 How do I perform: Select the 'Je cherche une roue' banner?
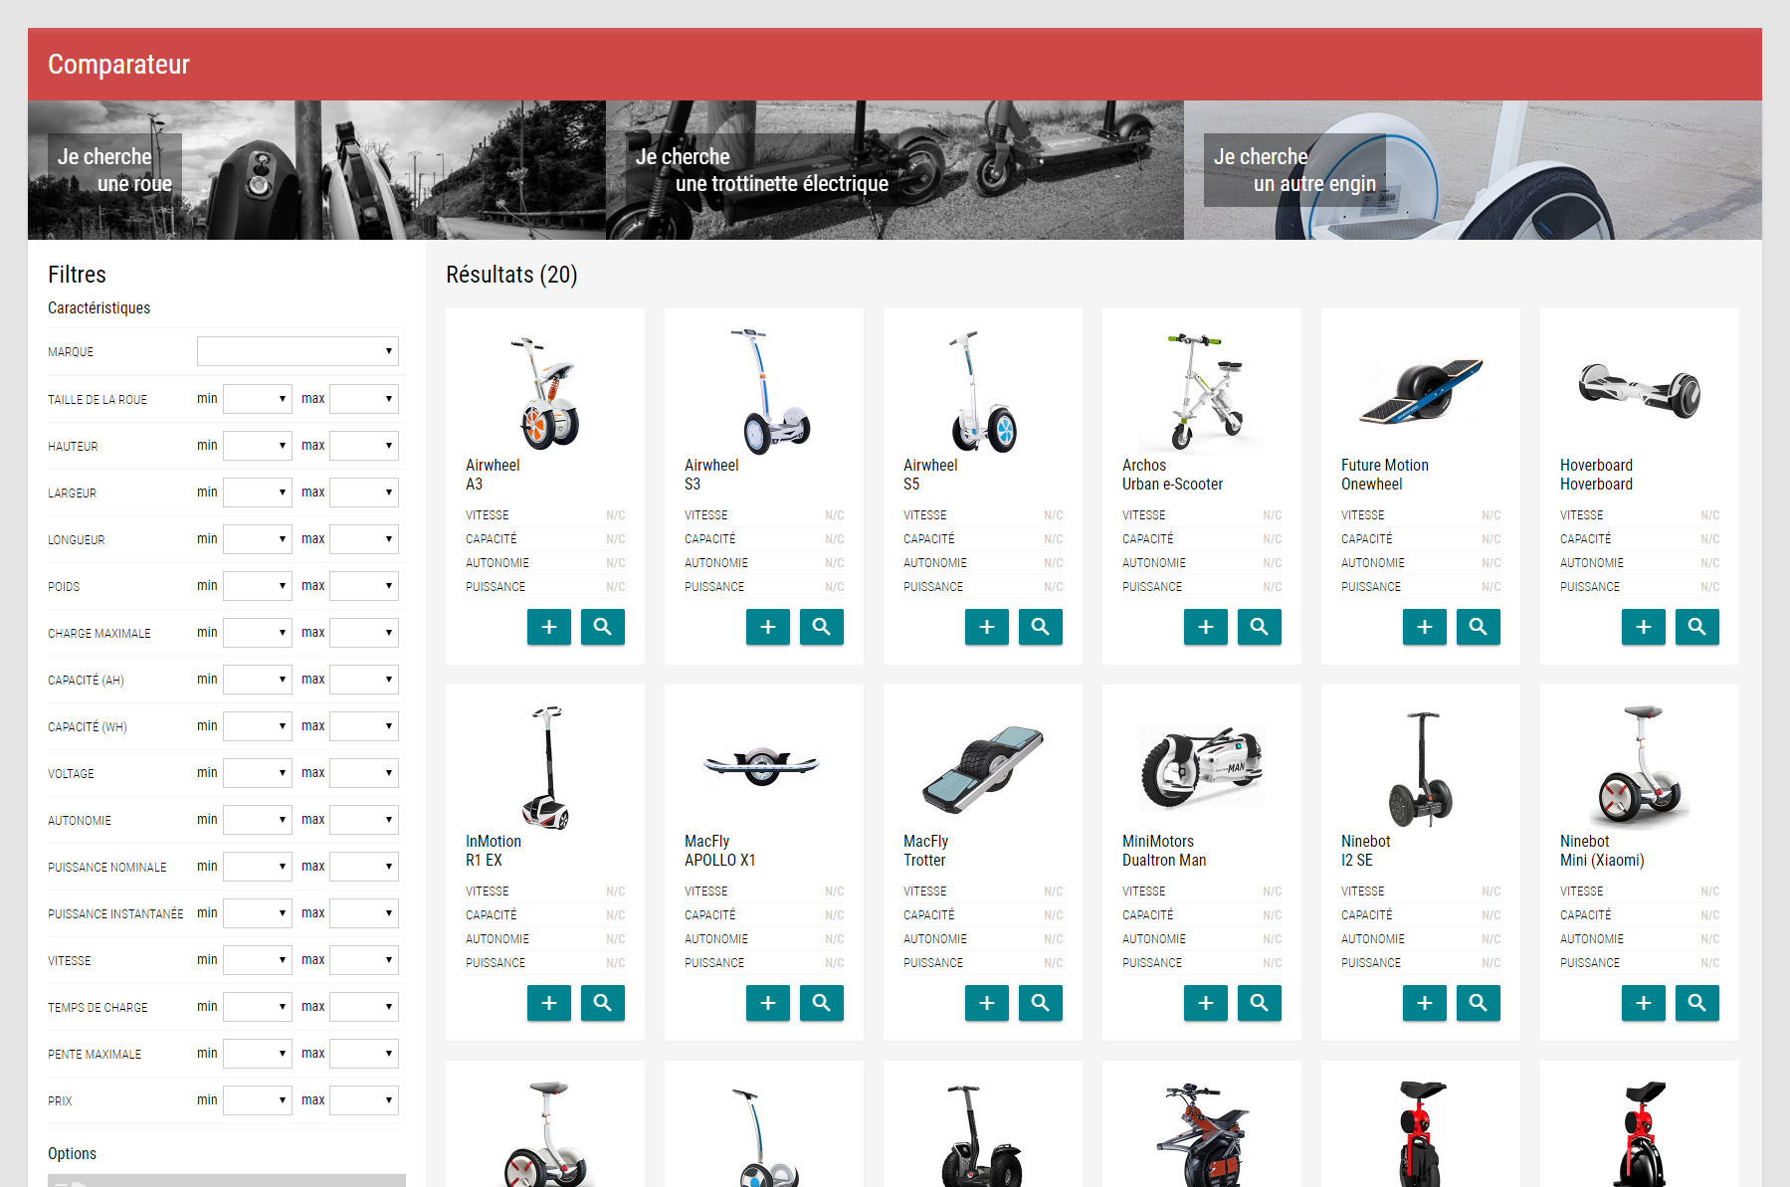pos(316,170)
